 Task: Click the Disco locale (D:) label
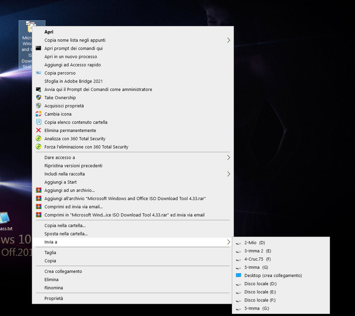pos(260,284)
